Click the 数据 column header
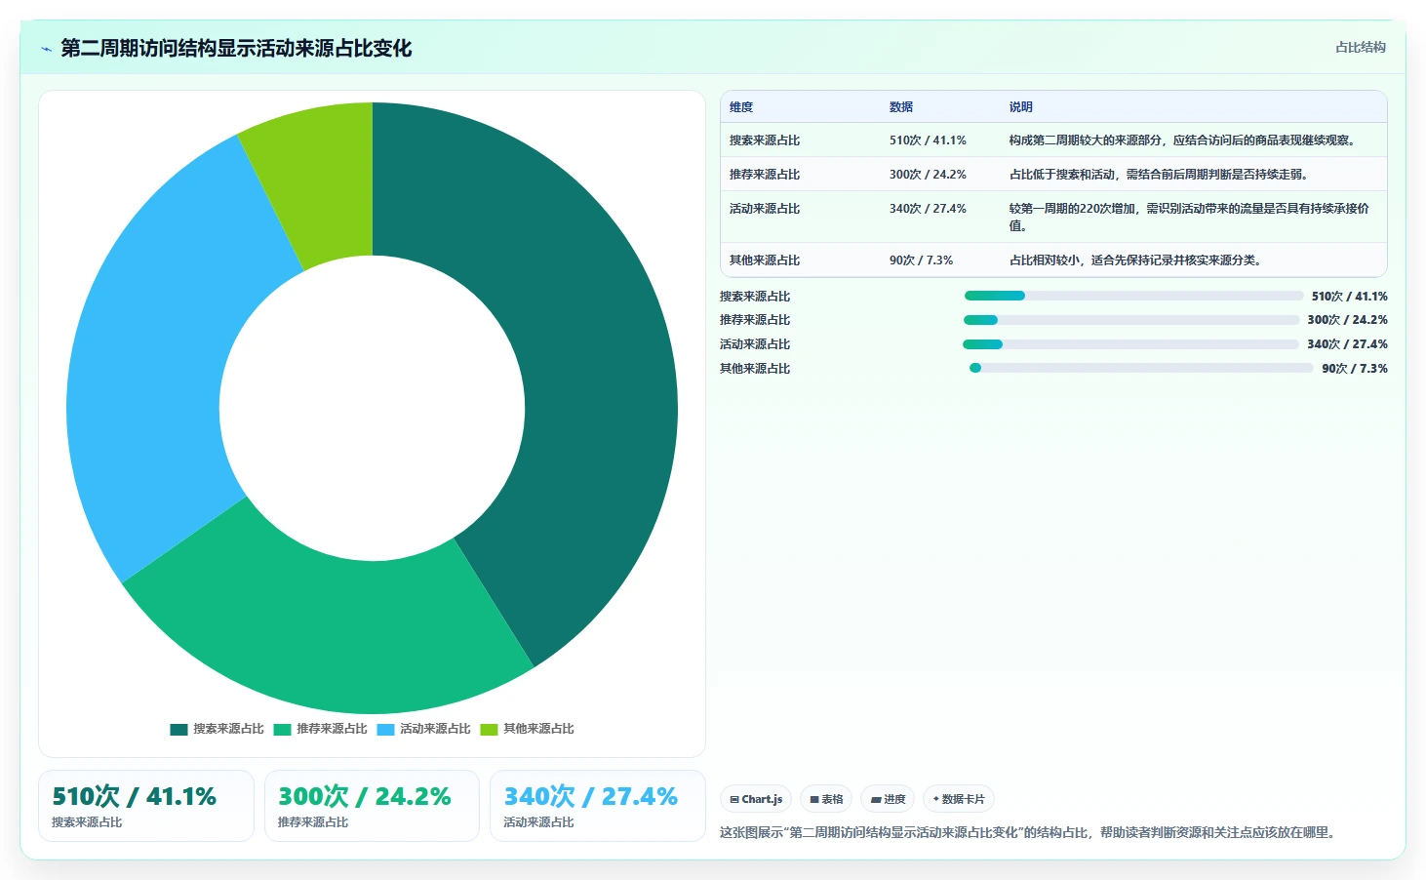The height and width of the screenshot is (880, 1426). pos(901,107)
